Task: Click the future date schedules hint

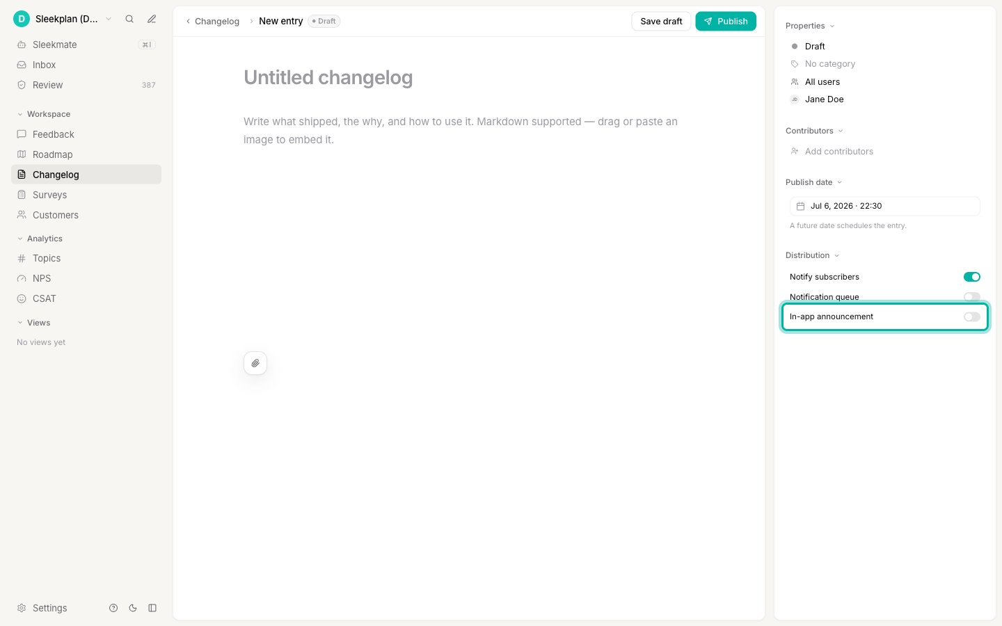Action: 848,225
